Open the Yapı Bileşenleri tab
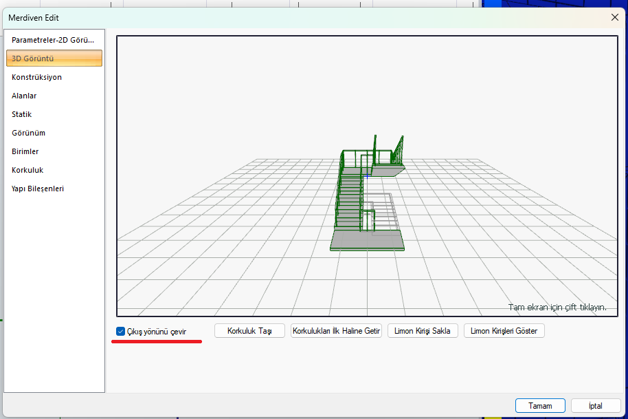The image size is (628, 419). click(x=54, y=189)
